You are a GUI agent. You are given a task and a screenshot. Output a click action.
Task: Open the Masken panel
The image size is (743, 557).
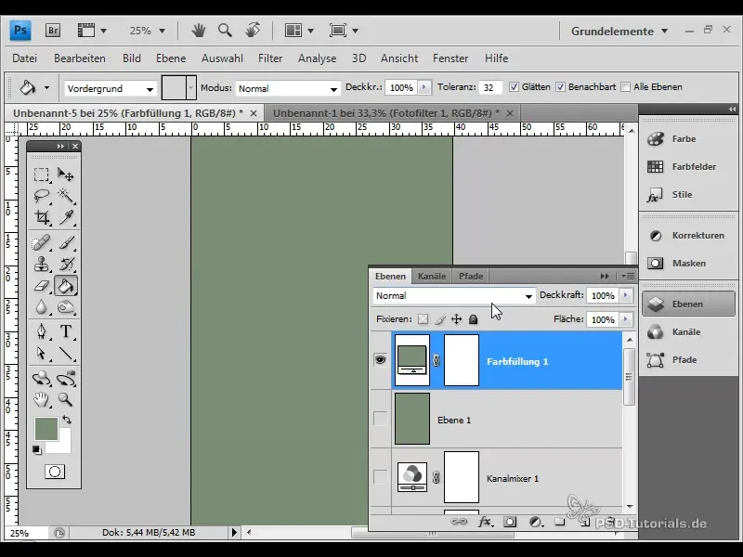(689, 264)
